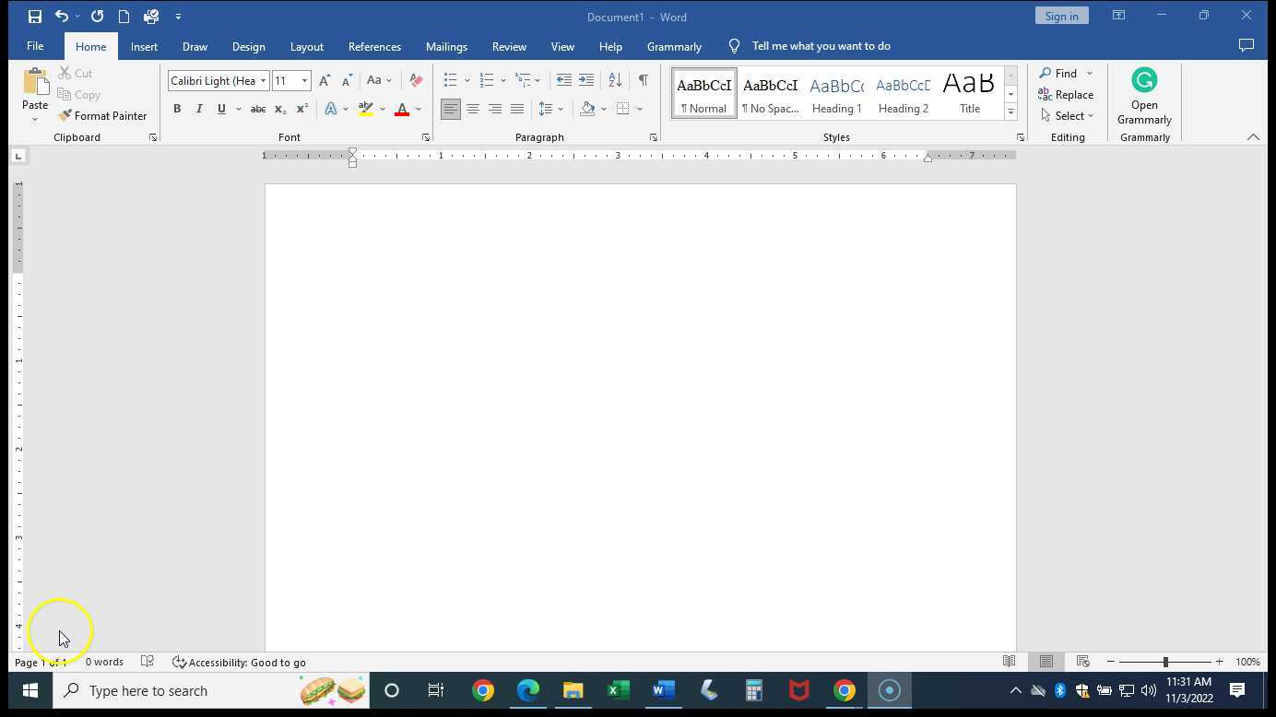Click the Word icon on the taskbar
This screenshot has height=717, width=1276.
pyautogui.click(x=661, y=690)
